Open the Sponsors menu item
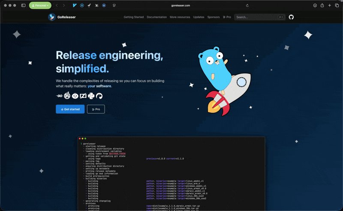 pyautogui.click(x=213, y=17)
